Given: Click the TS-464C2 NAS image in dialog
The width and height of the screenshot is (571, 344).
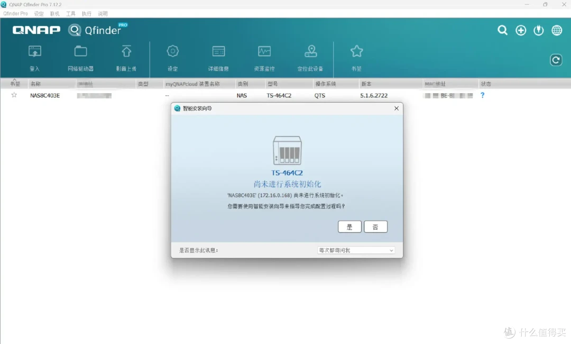Looking at the screenshot, I should click(287, 150).
